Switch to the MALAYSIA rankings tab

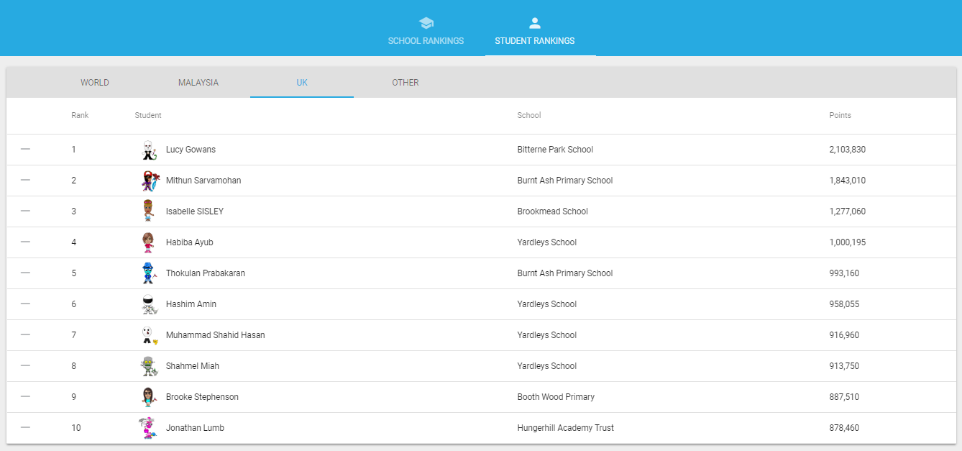[x=198, y=83]
